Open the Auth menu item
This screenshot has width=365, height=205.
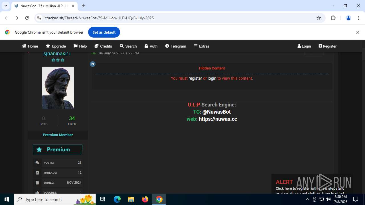coord(151,46)
